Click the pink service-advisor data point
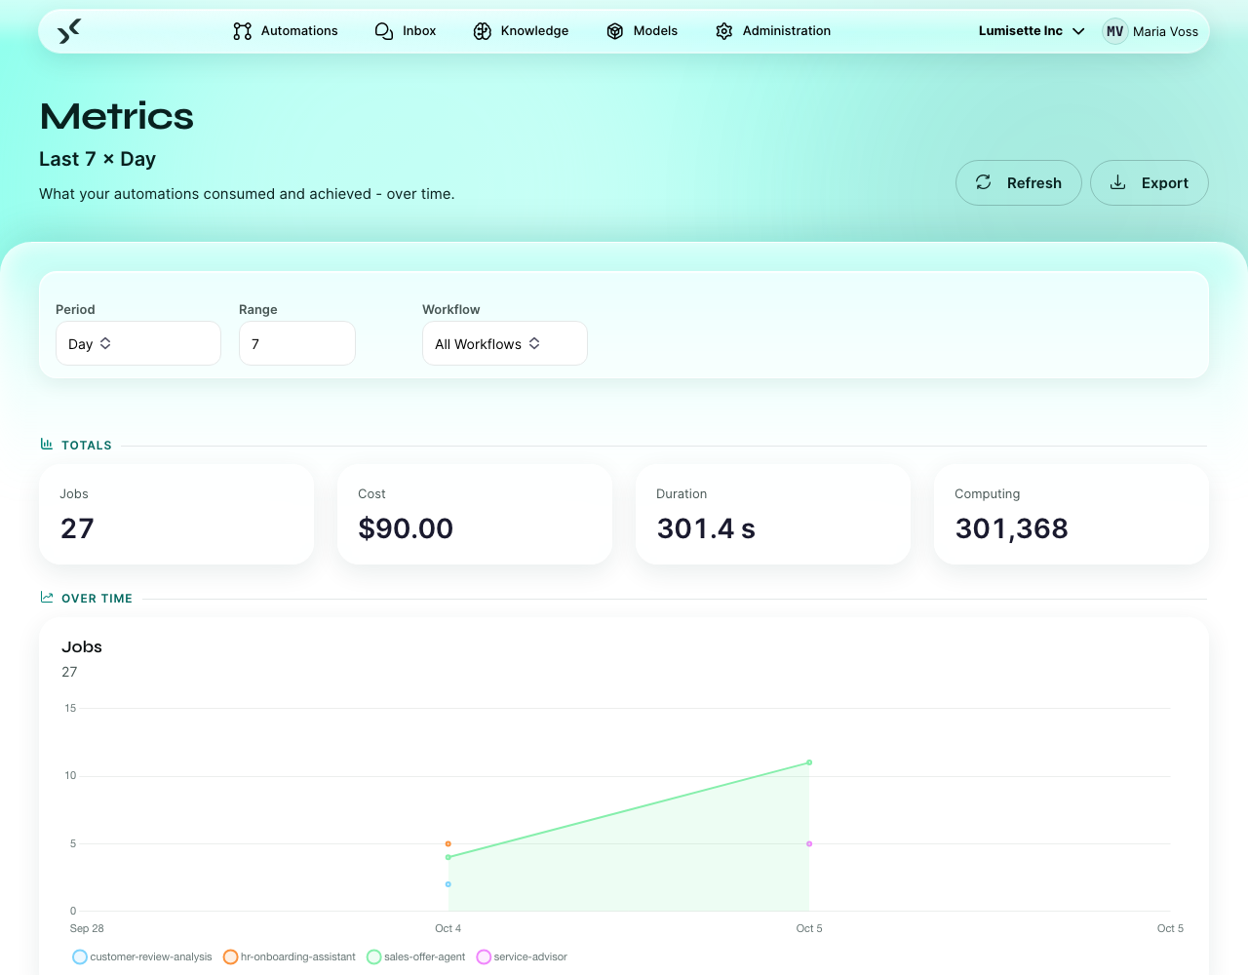This screenshot has width=1248, height=975. pos(809,844)
